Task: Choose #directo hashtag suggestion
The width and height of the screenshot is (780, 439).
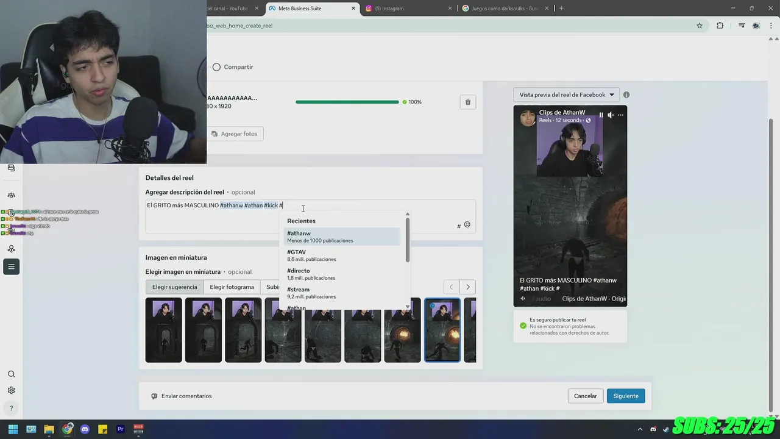Action: tap(342, 274)
